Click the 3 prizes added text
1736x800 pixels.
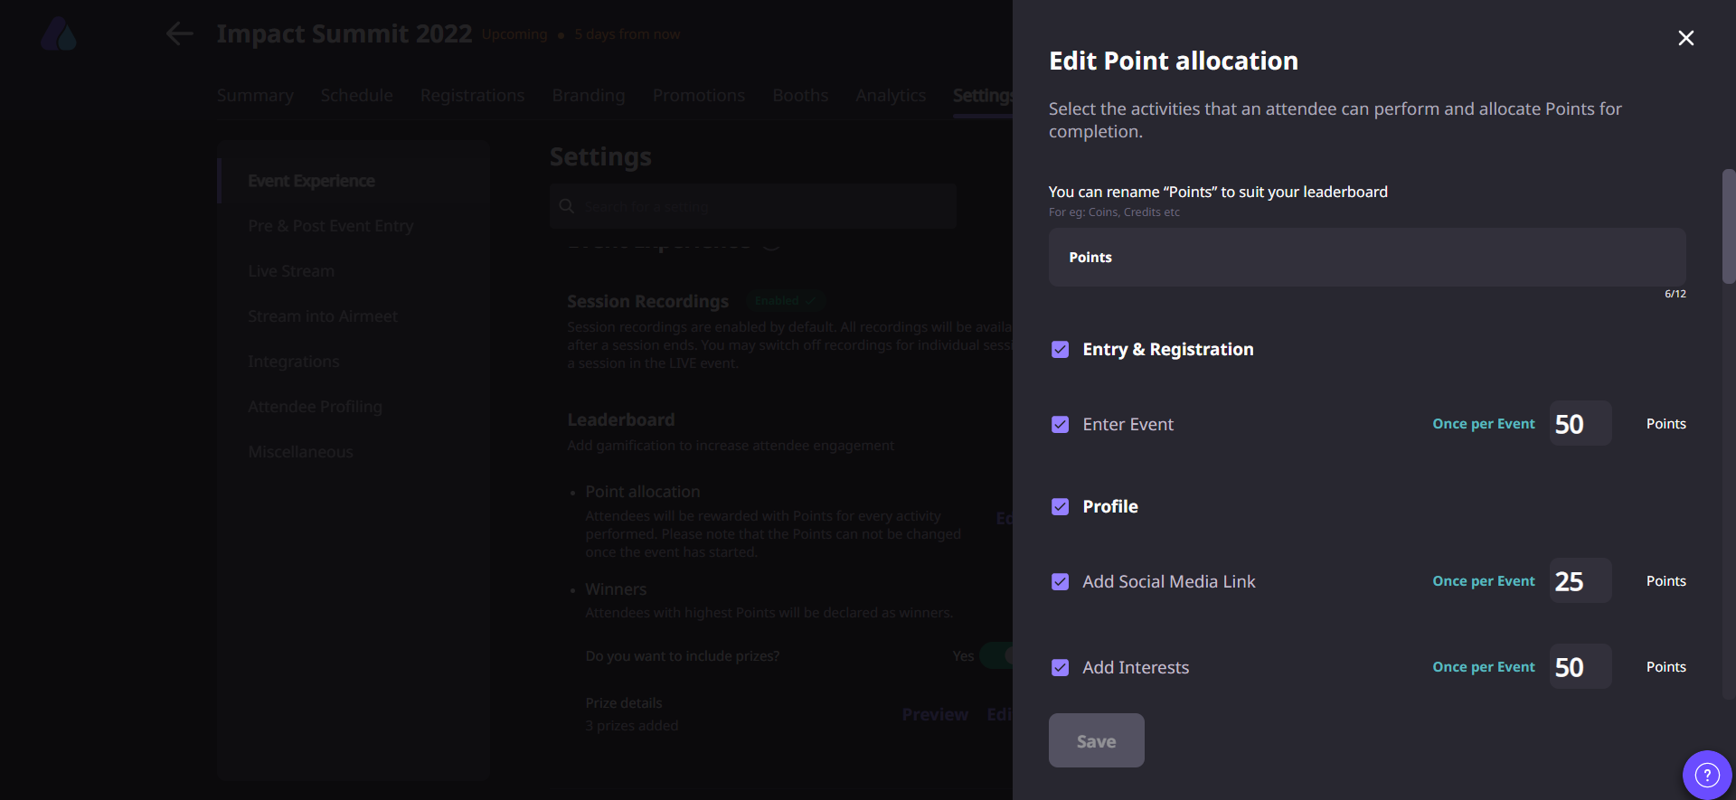pyautogui.click(x=632, y=726)
